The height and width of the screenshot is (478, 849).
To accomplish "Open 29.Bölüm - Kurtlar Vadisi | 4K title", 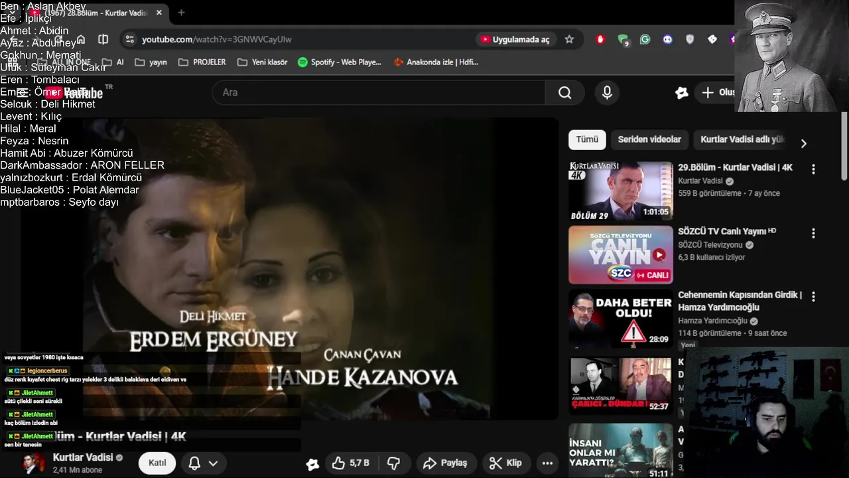I will click(x=735, y=167).
